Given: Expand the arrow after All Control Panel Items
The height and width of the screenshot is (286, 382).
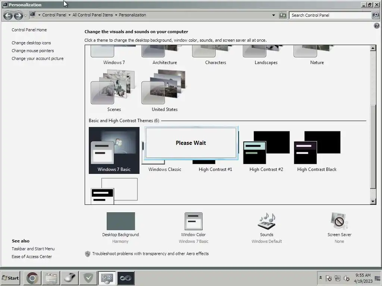Looking at the screenshot, I should point(116,15).
